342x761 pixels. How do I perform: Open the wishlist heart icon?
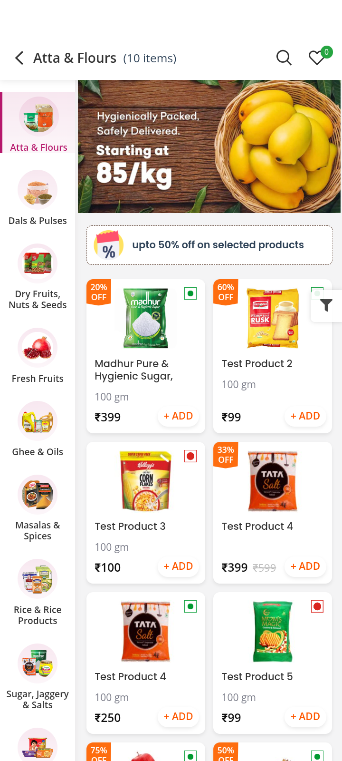pos(316,58)
